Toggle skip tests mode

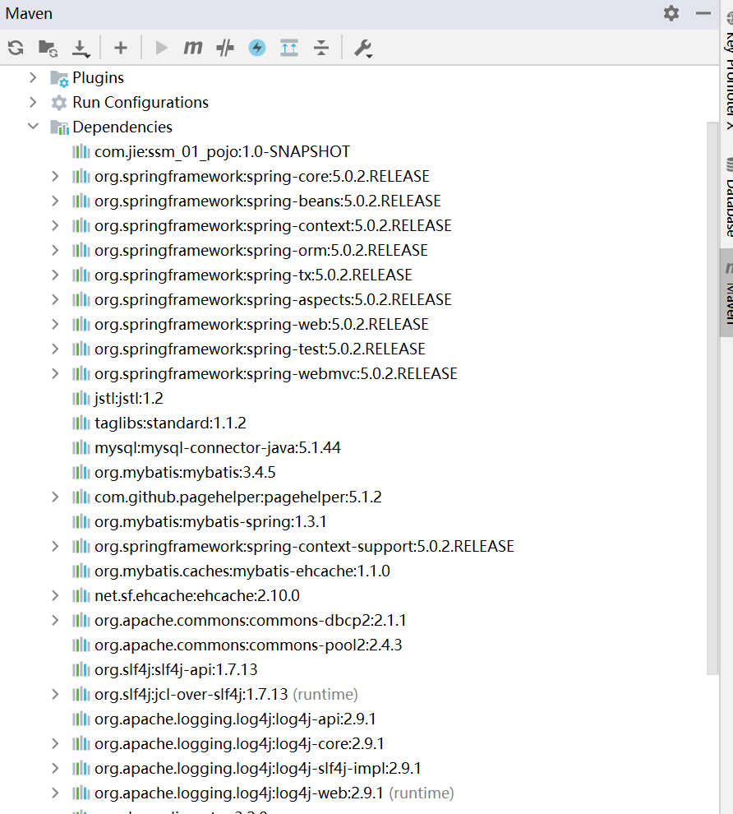(225, 48)
